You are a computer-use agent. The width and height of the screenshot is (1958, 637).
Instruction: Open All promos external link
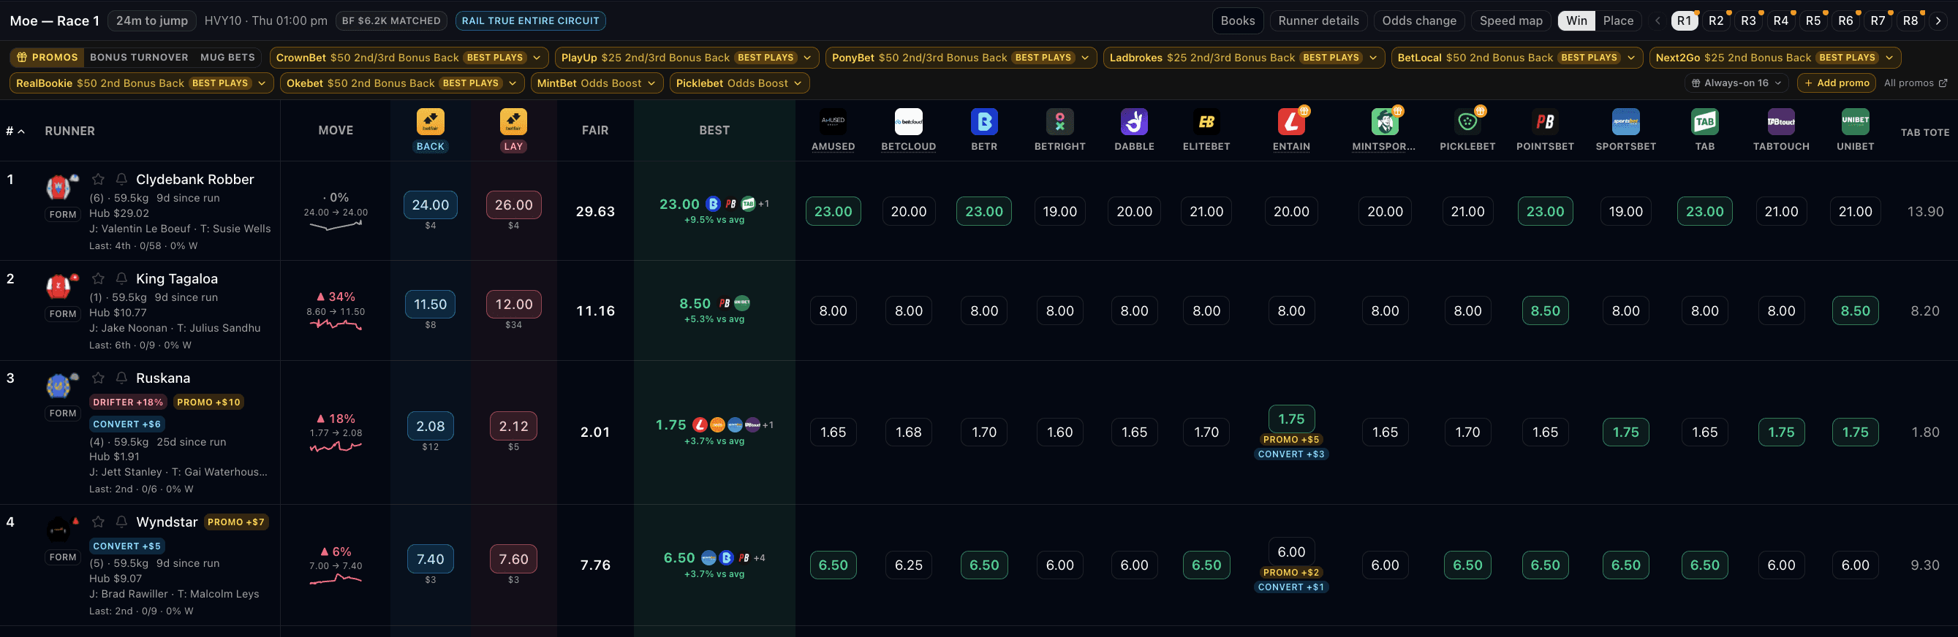[1916, 83]
